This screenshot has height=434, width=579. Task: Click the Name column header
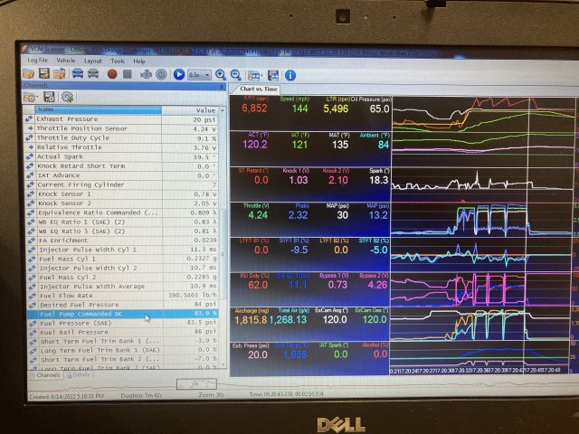tap(99, 109)
